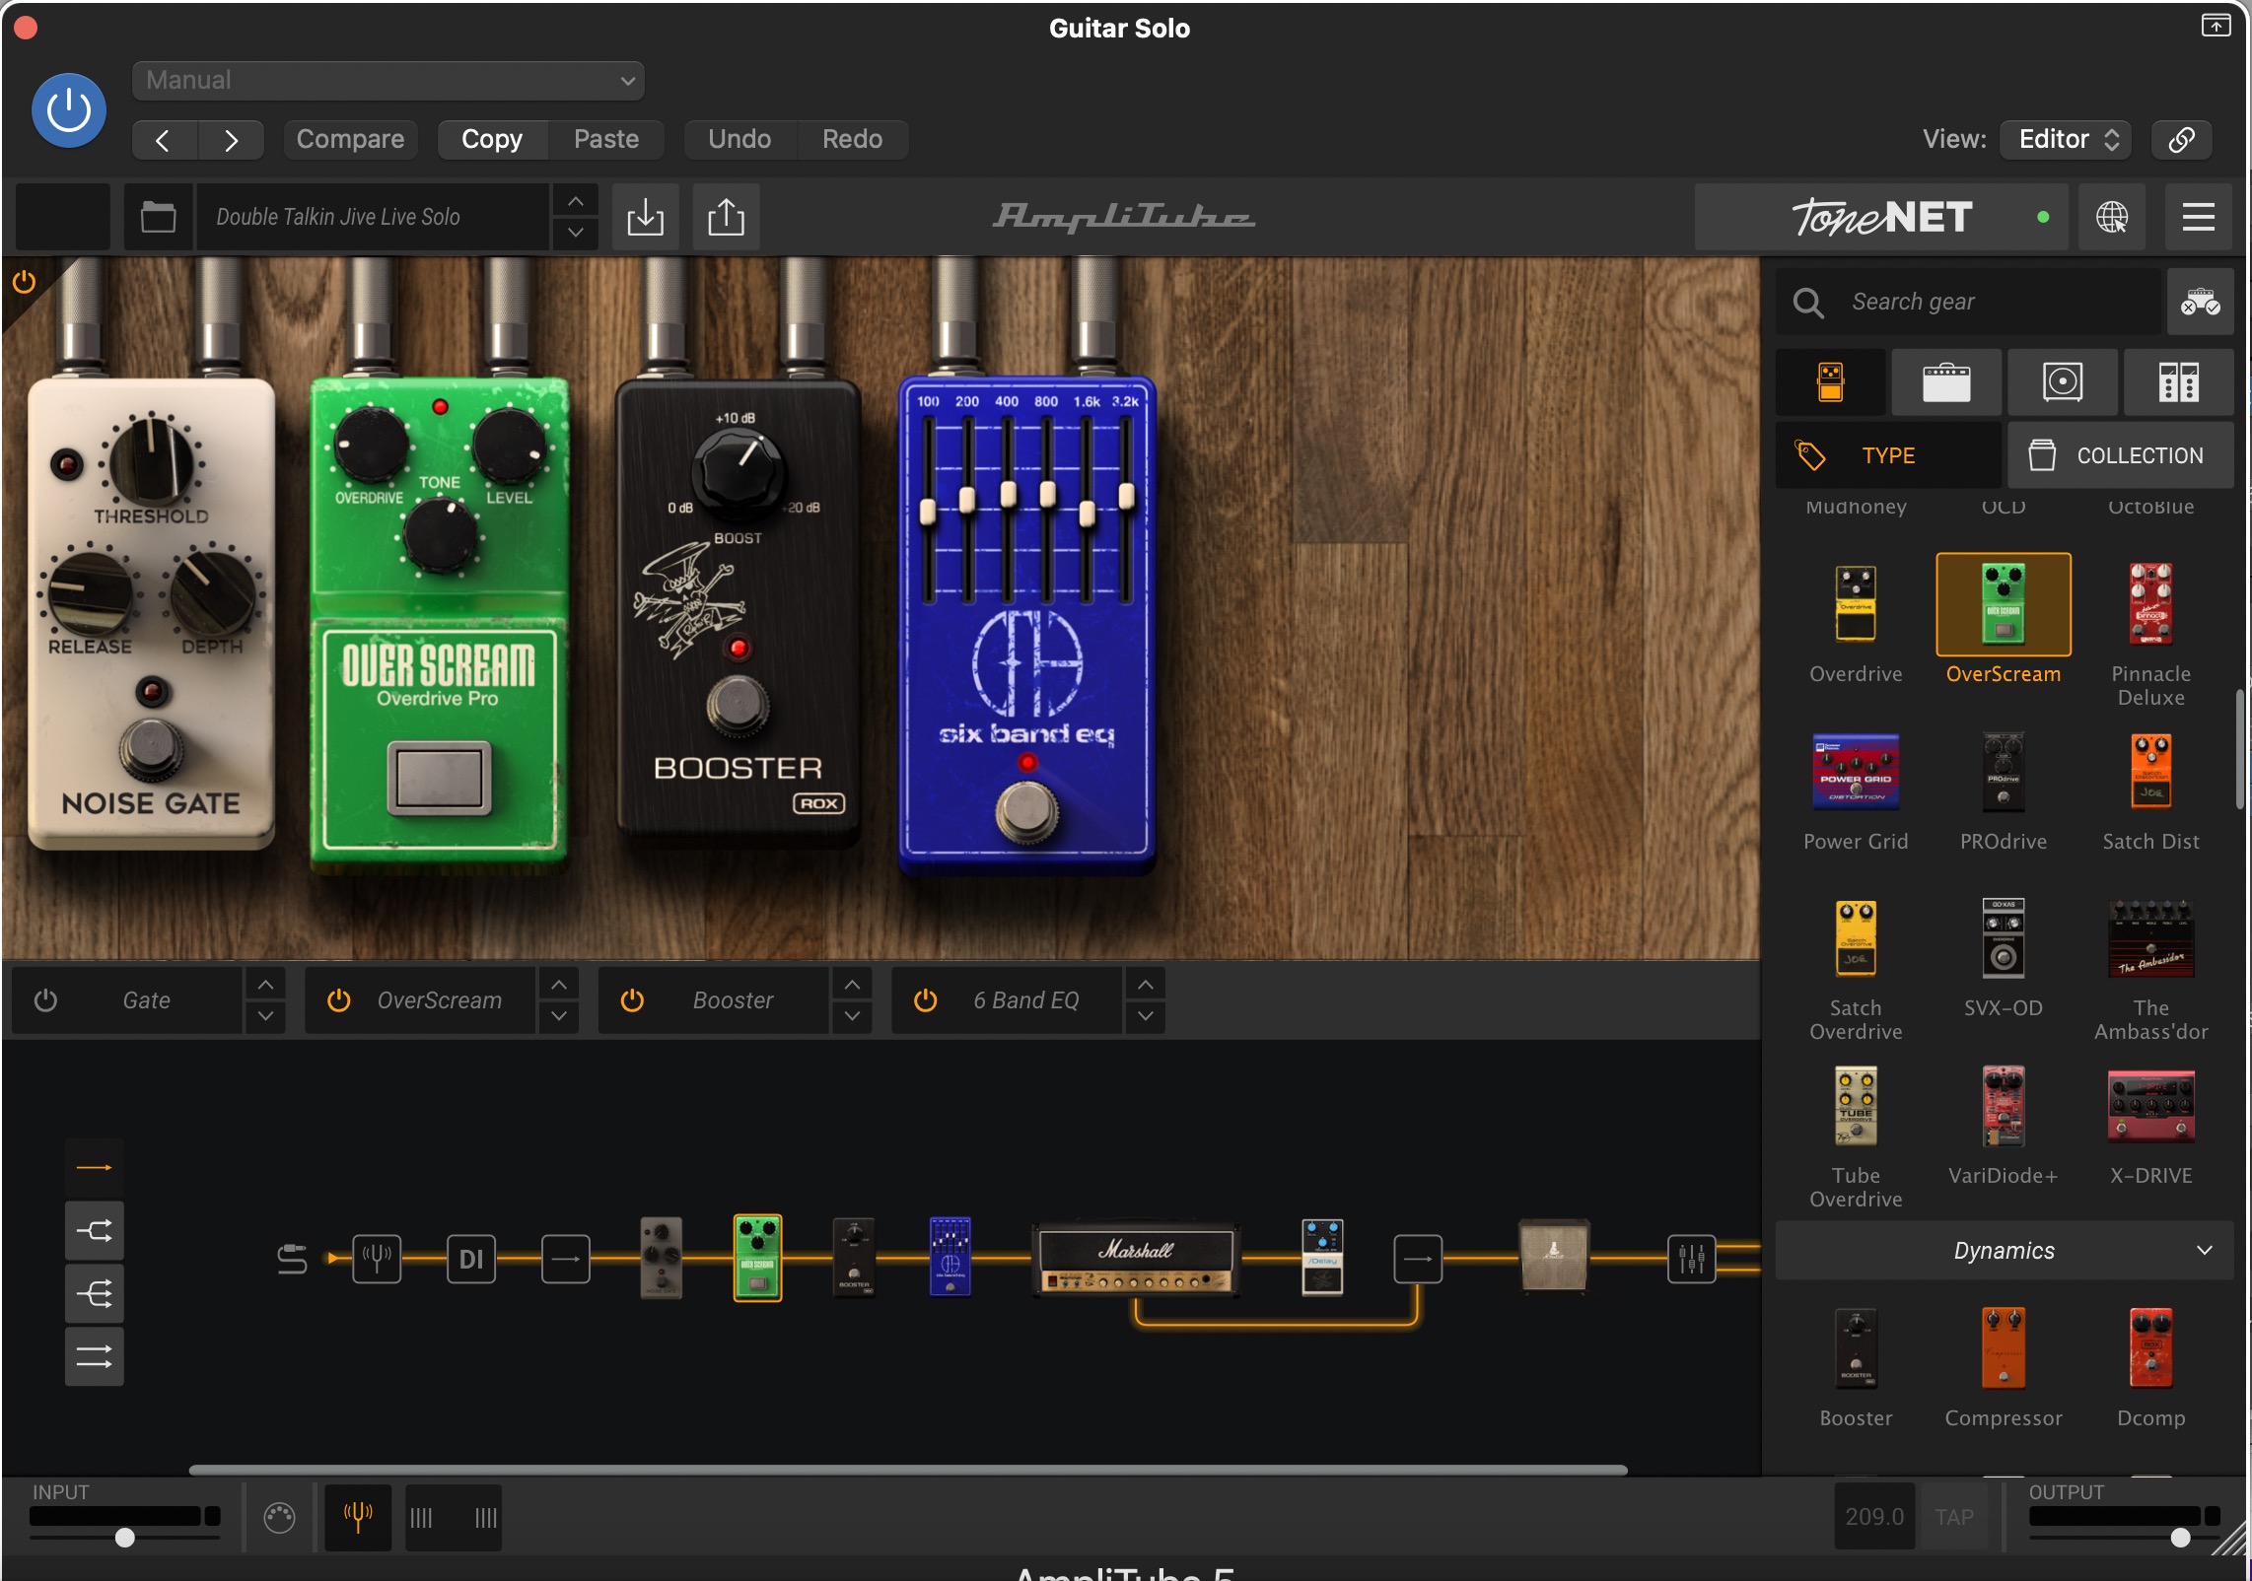Image resolution: width=2252 pixels, height=1581 pixels.
Task: Click the Redo button
Action: click(852, 140)
